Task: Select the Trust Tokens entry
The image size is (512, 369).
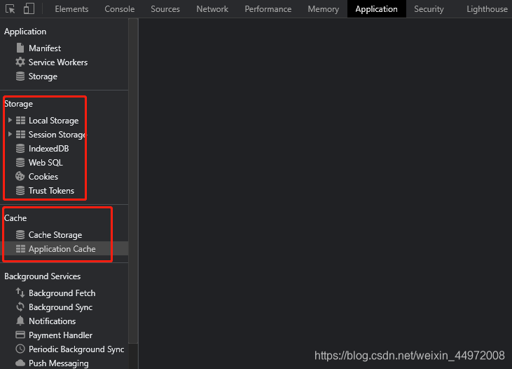Action: click(51, 191)
